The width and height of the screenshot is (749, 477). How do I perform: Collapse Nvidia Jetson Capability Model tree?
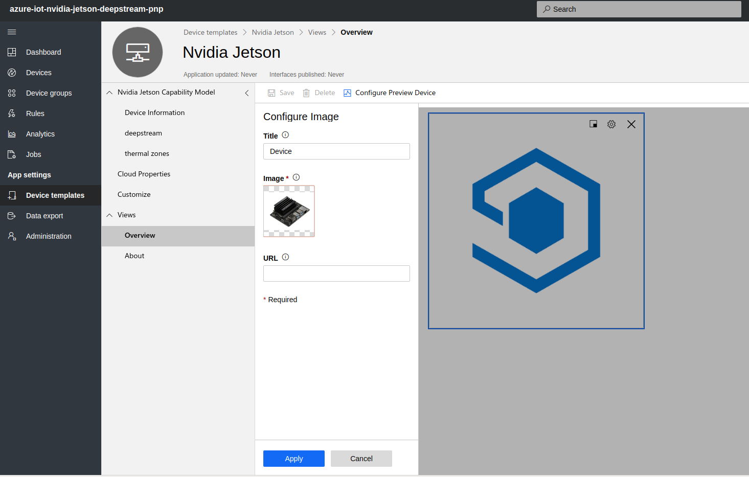pyautogui.click(x=109, y=93)
